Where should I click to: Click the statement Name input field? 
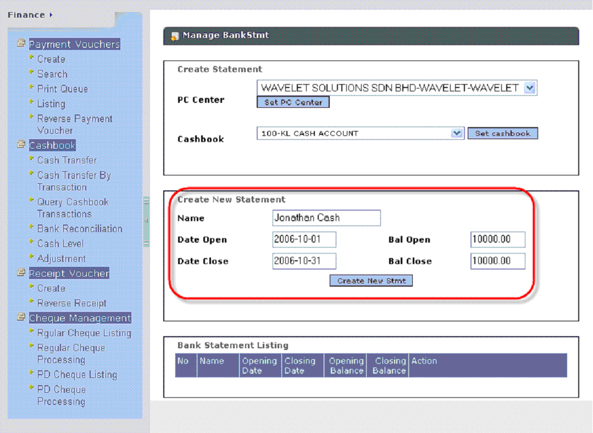(x=326, y=218)
